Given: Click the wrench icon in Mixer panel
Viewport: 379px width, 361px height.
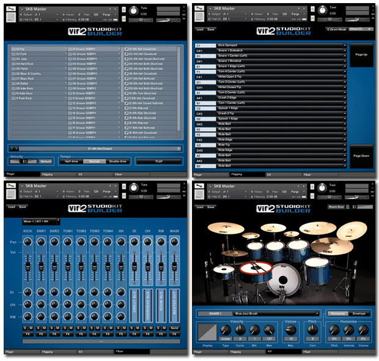Looking at the screenshot, I should (11, 186).
